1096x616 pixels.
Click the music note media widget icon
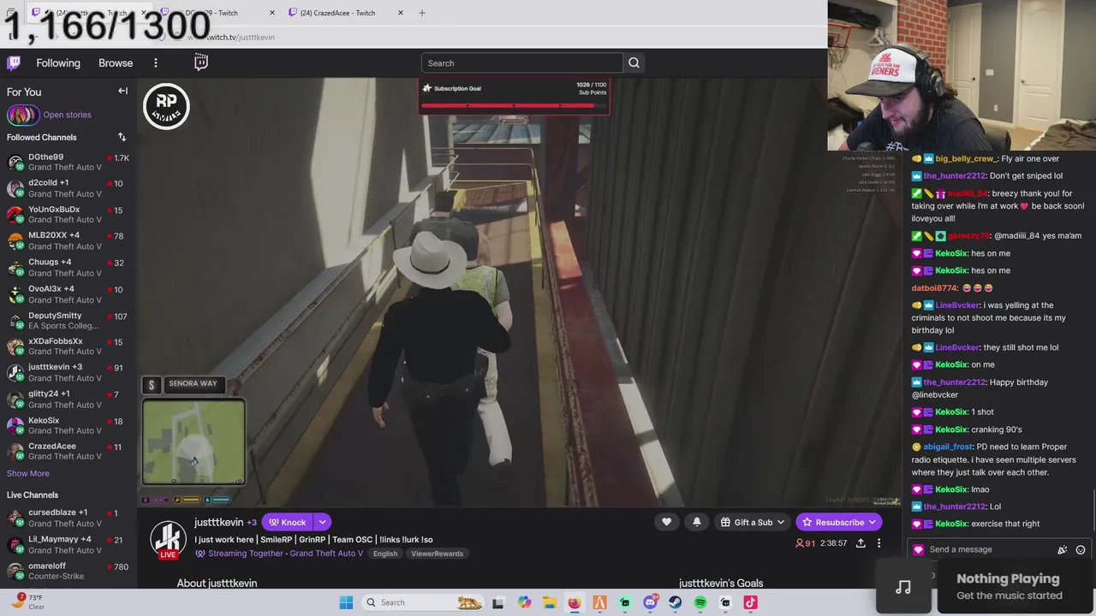[903, 587]
